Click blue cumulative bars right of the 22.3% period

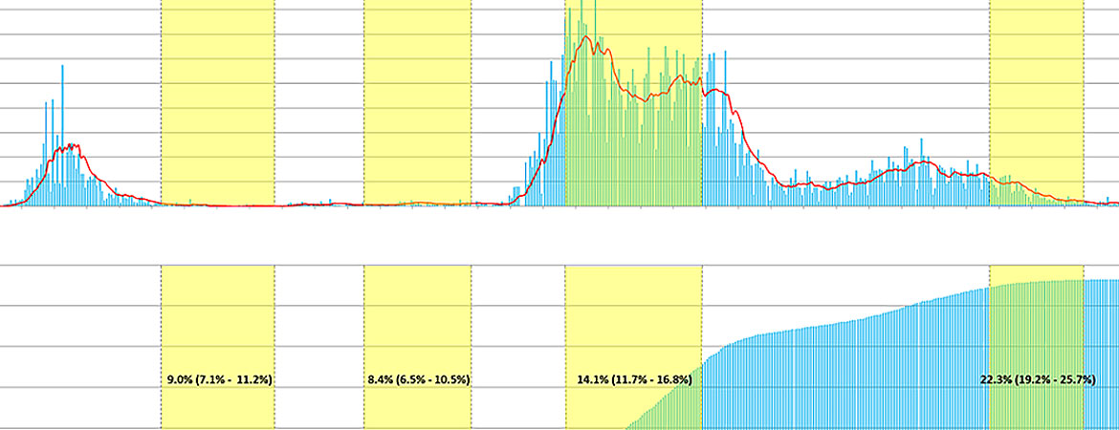(x=1100, y=354)
